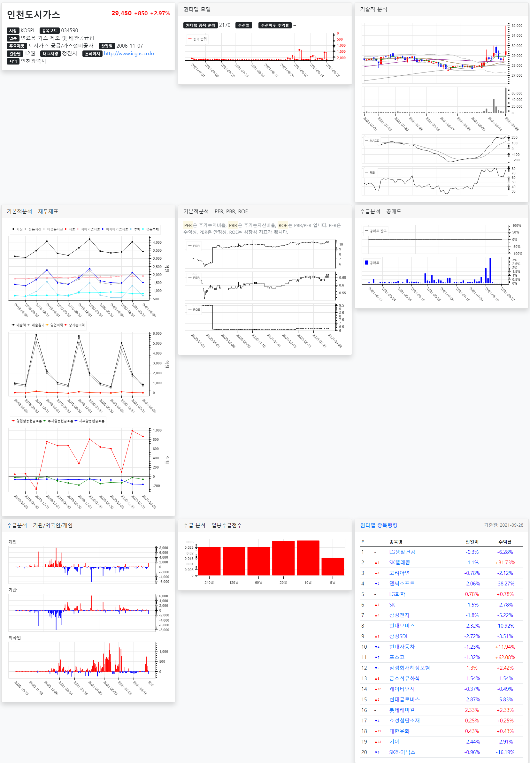Click the 추천일 badge in 퀀티랩 모델
The height and width of the screenshot is (763, 530).
pyautogui.click(x=243, y=25)
